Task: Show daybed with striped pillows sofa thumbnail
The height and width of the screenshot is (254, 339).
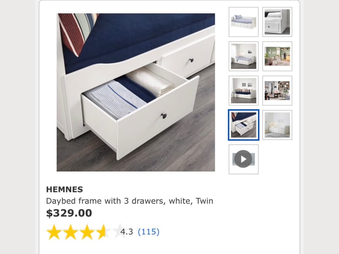Action: point(243,91)
